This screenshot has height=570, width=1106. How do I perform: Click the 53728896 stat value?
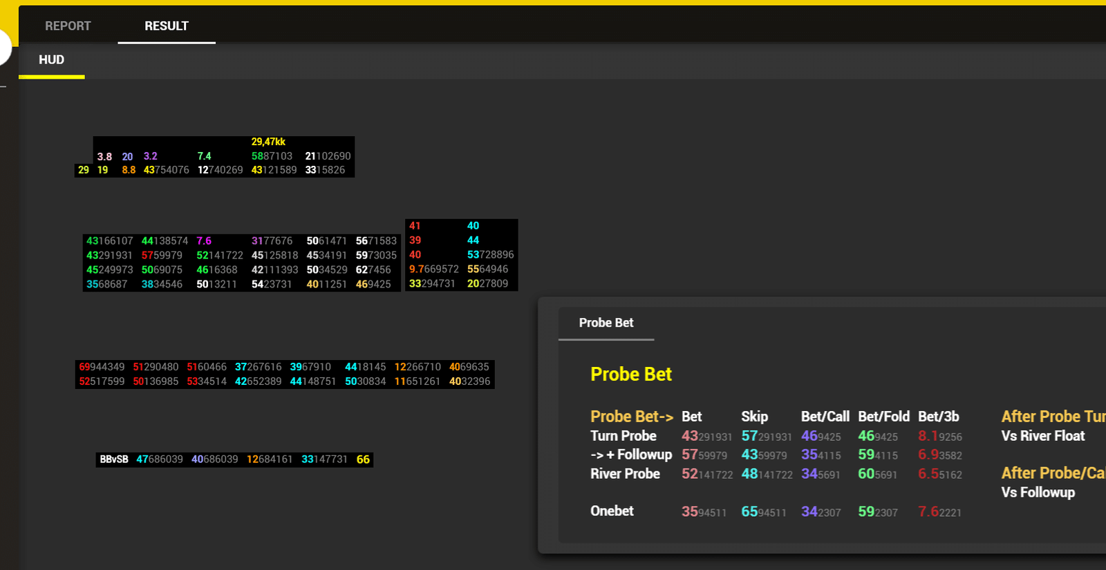click(x=490, y=255)
